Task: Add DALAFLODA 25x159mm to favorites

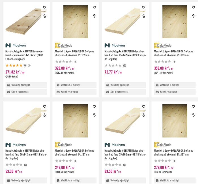Action: coord(94,7)
